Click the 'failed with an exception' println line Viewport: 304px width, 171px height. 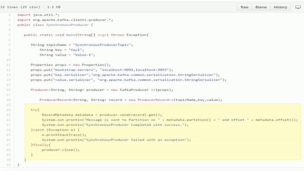116,140
